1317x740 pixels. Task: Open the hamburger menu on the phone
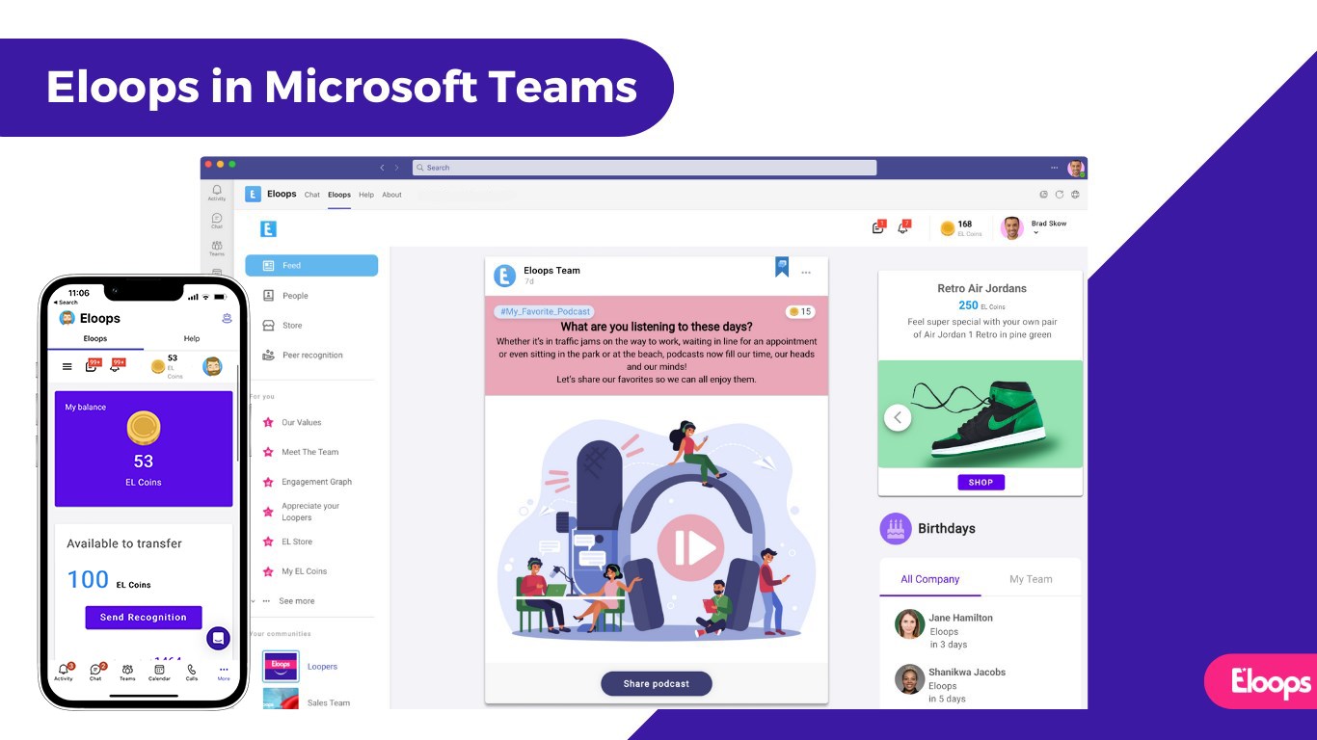coord(67,366)
